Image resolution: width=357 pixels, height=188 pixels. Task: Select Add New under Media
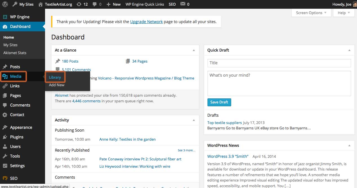click(57, 85)
